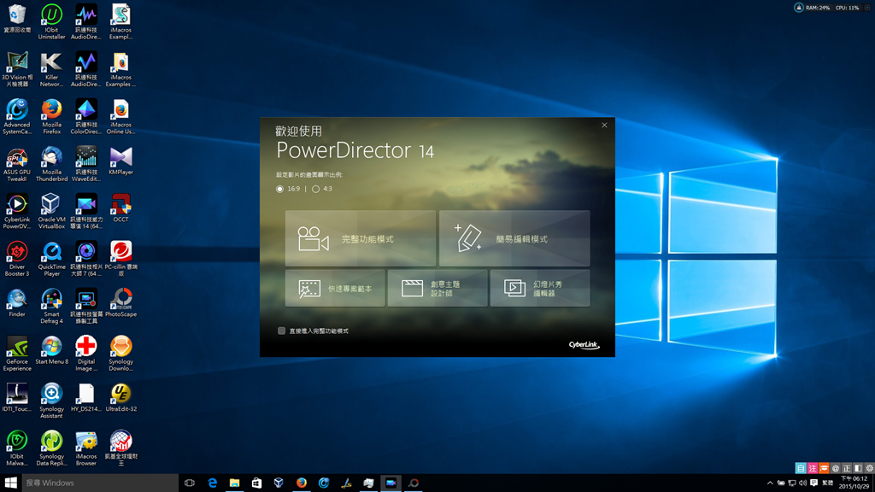Open the Action Center notifications icon
This screenshot has height=492, width=875.
[x=813, y=483]
